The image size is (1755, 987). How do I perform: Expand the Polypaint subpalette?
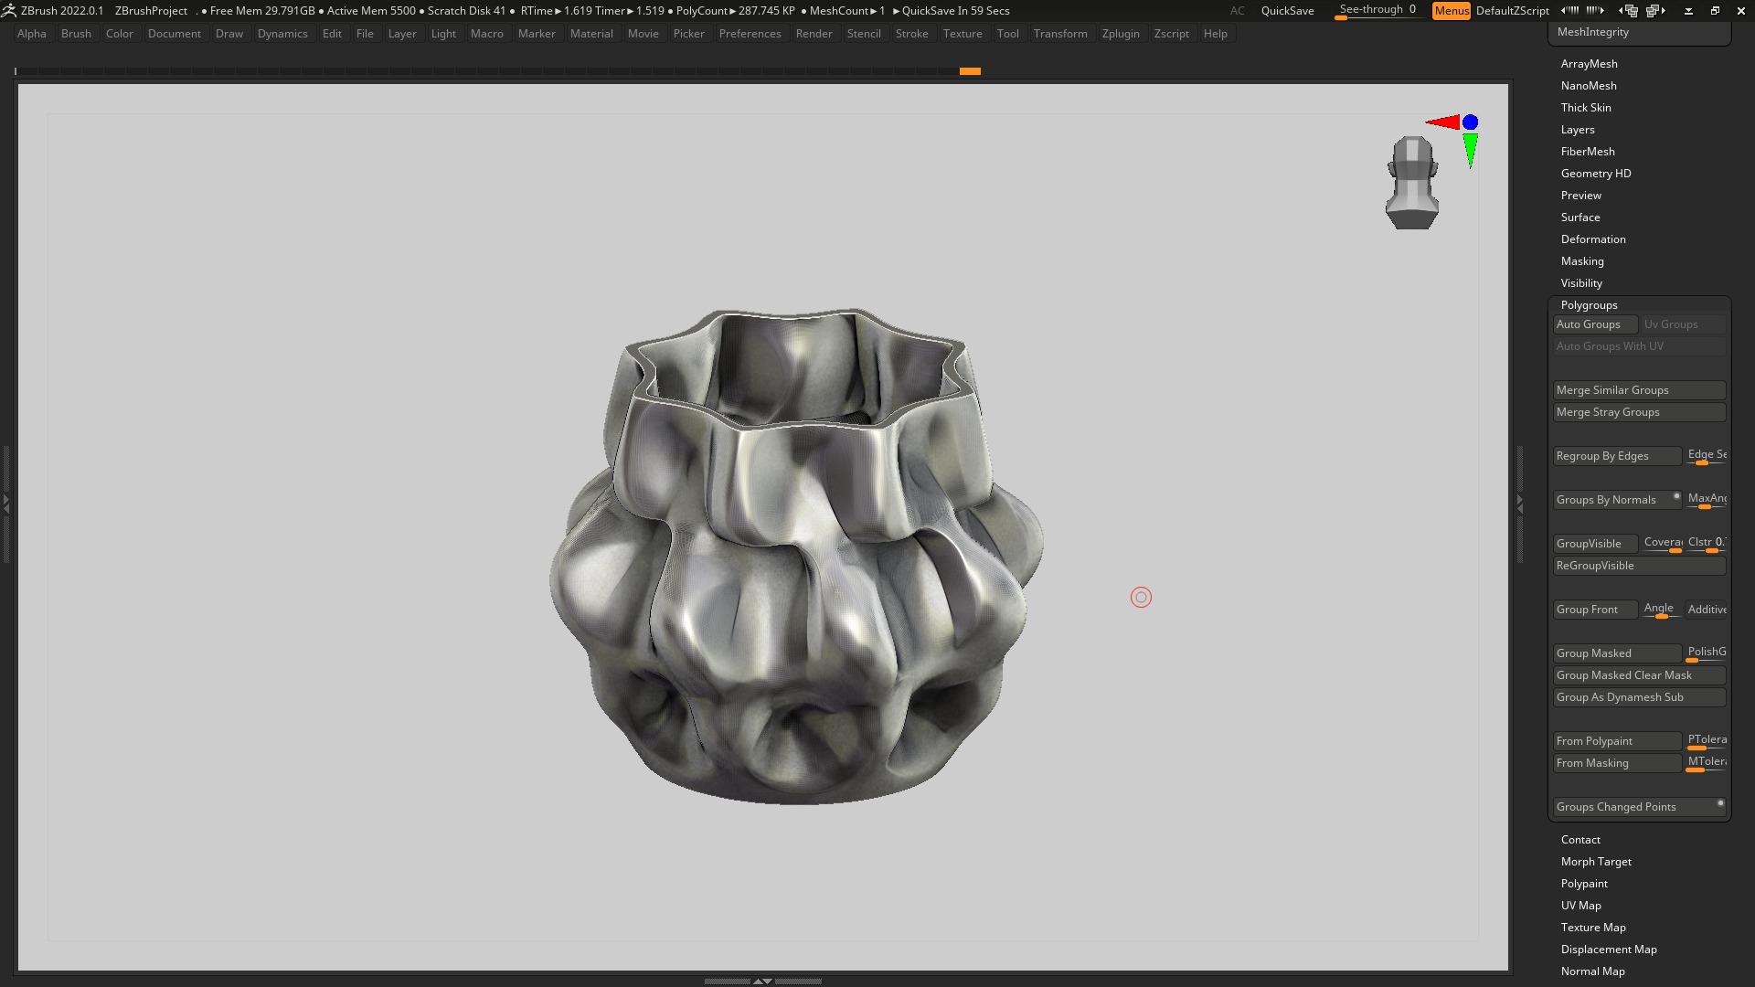point(1584,884)
